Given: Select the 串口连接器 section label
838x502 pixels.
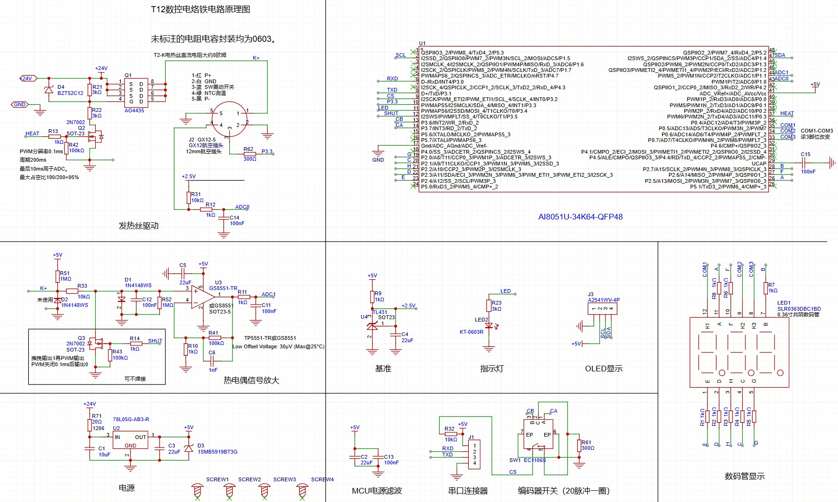Looking at the screenshot, I should 468,491.
